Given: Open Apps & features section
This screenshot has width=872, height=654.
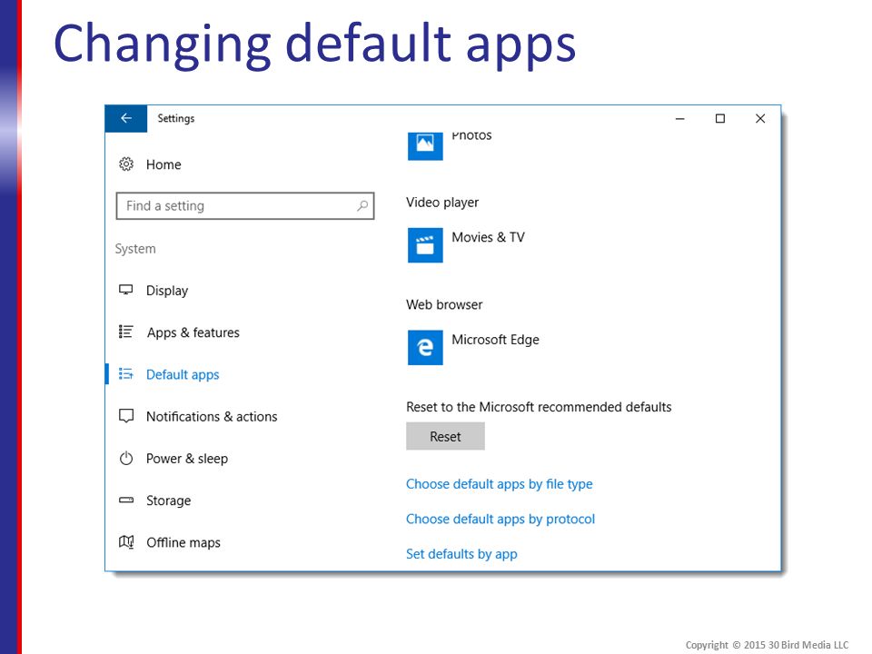Looking at the screenshot, I should 193,332.
